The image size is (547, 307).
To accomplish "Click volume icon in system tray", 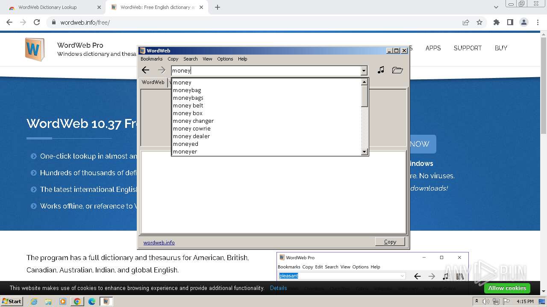I will click(486, 301).
